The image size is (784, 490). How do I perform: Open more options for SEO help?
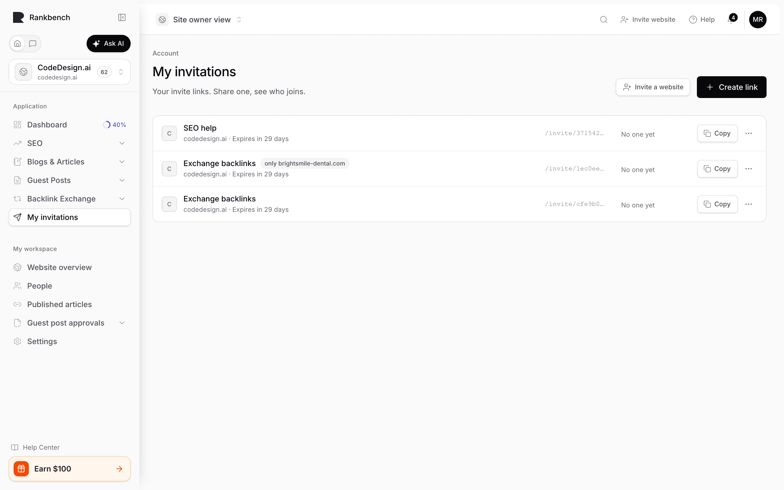(x=749, y=133)
